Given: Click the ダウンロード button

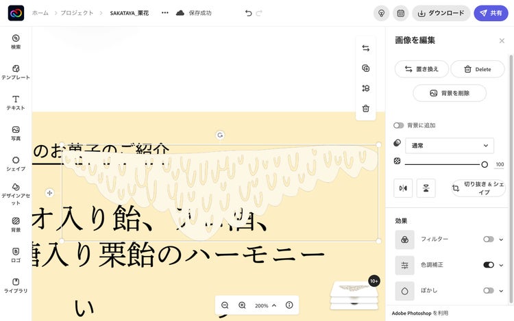Looking at the screenshot, I should click(441, 13).
